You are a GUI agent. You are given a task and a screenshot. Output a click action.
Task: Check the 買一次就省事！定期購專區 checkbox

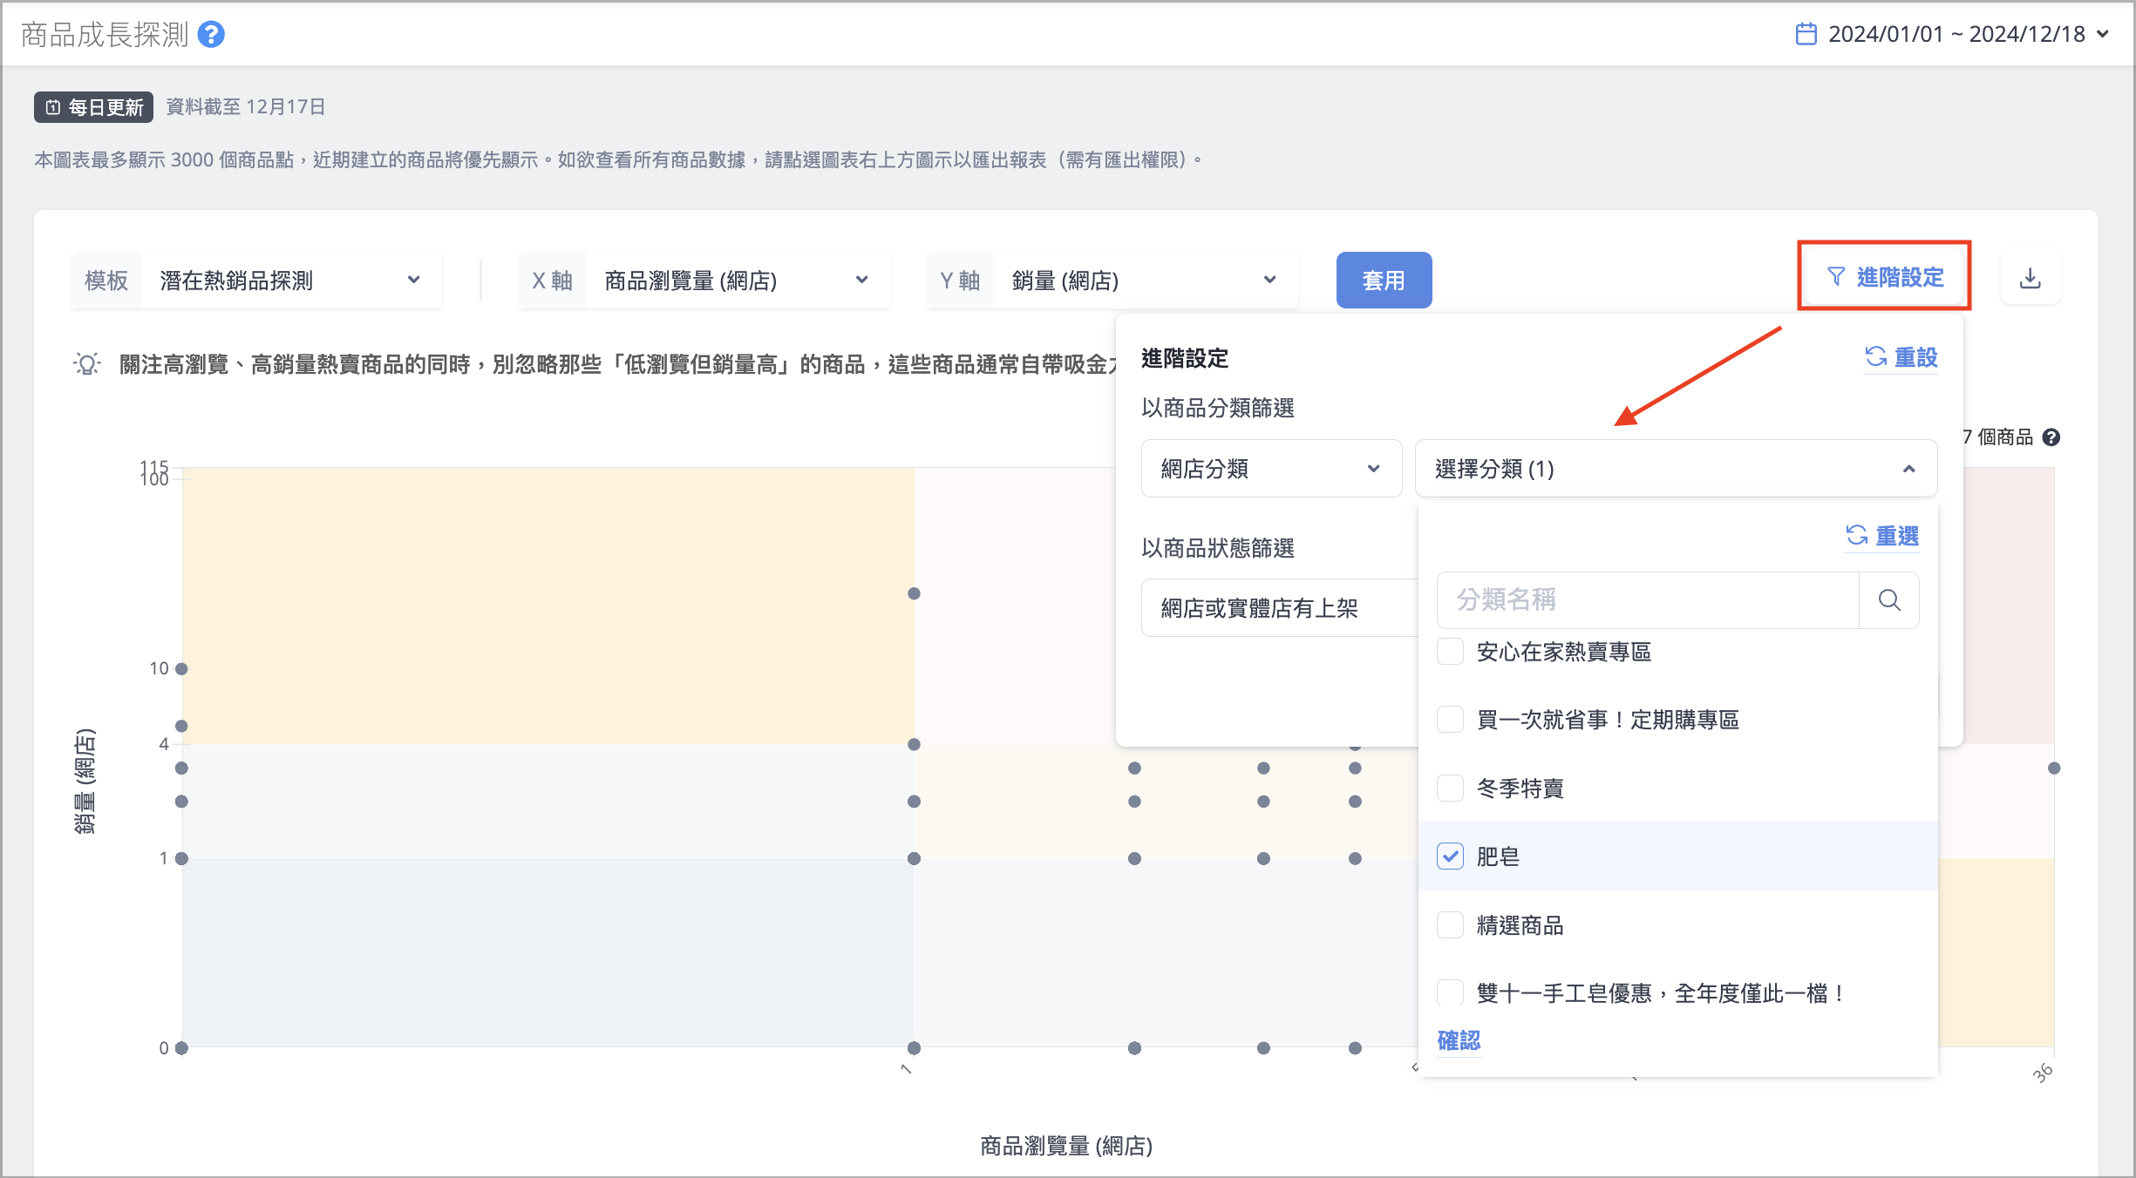click(x=1450, y=720)
